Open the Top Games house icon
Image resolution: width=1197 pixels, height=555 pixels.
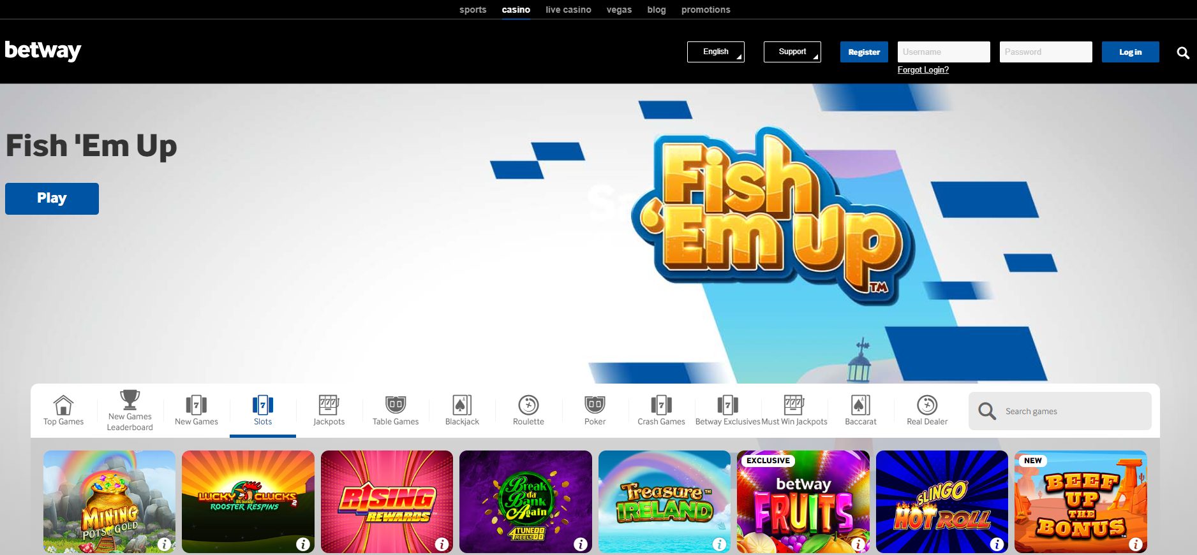pos(63,405)
